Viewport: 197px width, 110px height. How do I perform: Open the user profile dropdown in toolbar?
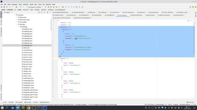click(x=17, y=7)
